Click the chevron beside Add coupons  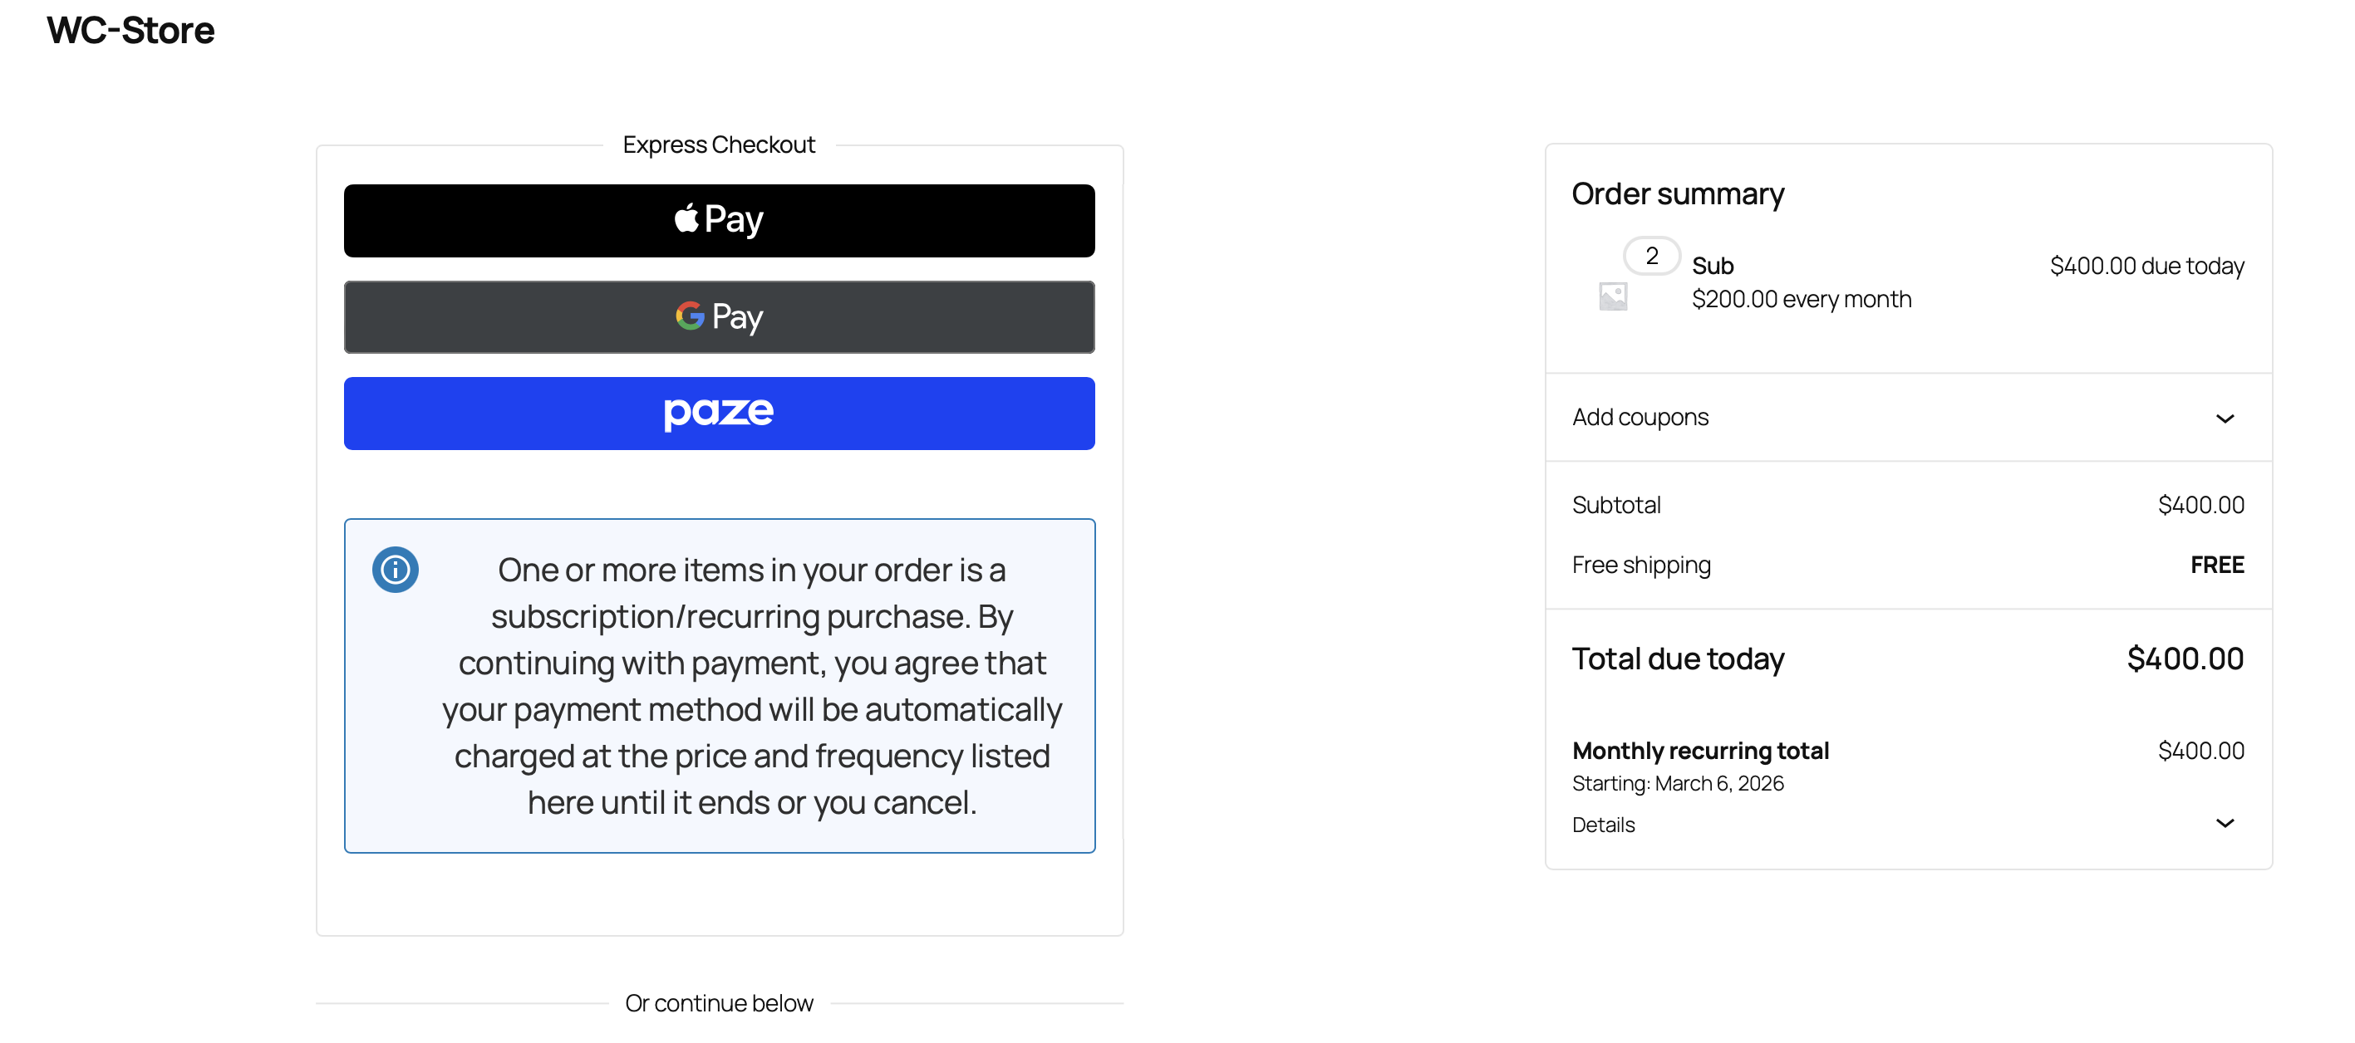pyautogui.click(x=2225, y=419)
